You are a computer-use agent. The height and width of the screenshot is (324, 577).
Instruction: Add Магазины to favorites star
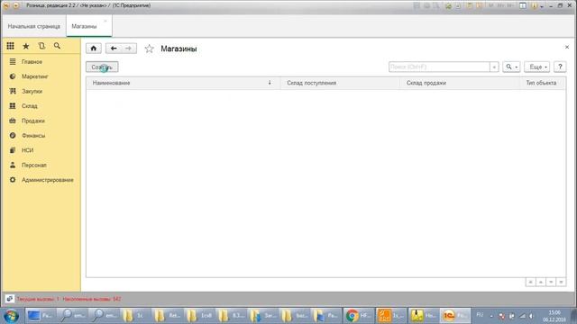pyautogui.click(x=149, y=49)
